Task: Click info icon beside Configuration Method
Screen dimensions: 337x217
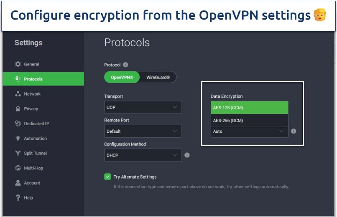Action: point(187,155)
